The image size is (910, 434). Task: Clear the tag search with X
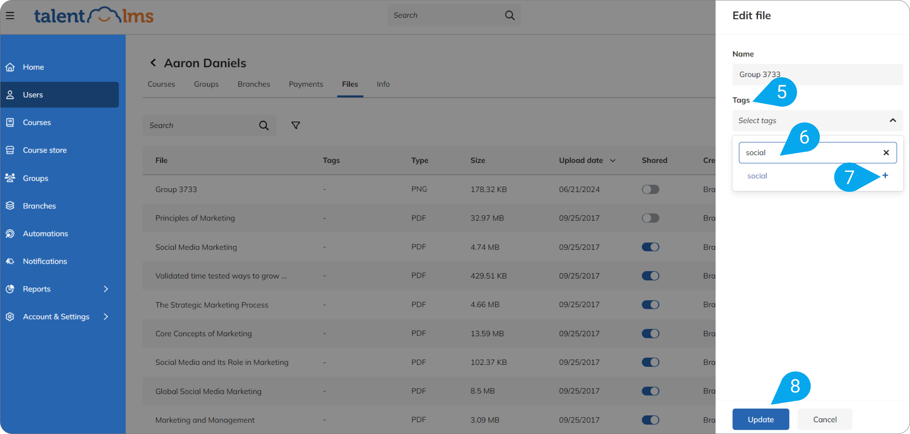tap(886, 153)
